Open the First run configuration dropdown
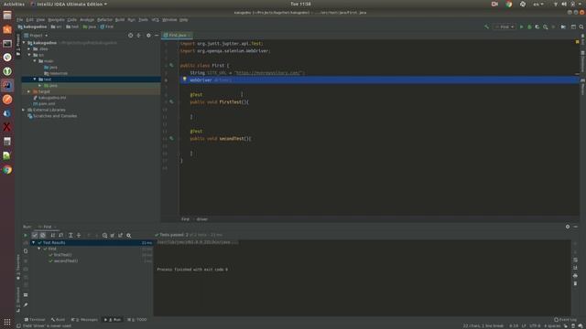 click(505, 27)
